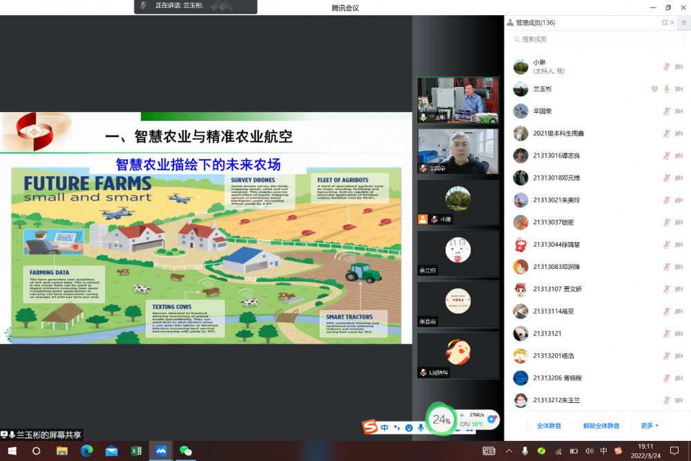Open WeChat from the taskbar

pos(185,451)
